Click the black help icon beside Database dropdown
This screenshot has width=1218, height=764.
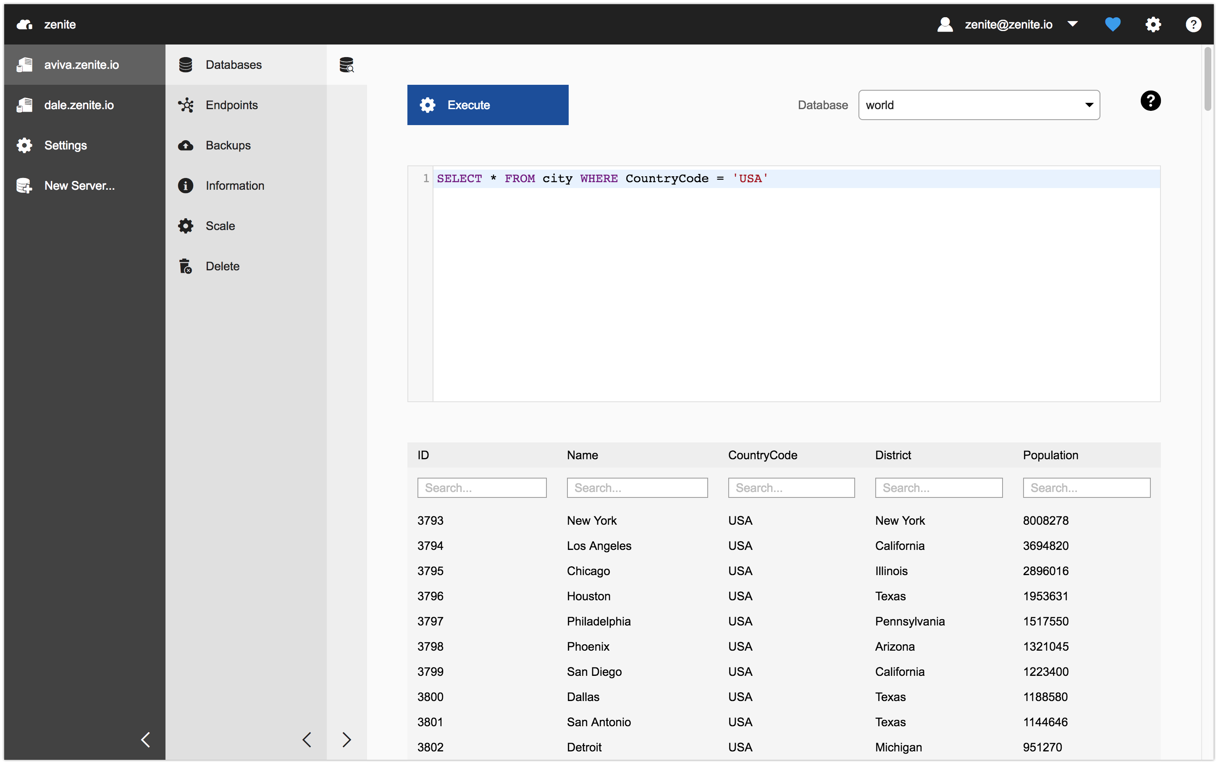pyautogui.click(x=1150, y=101)
